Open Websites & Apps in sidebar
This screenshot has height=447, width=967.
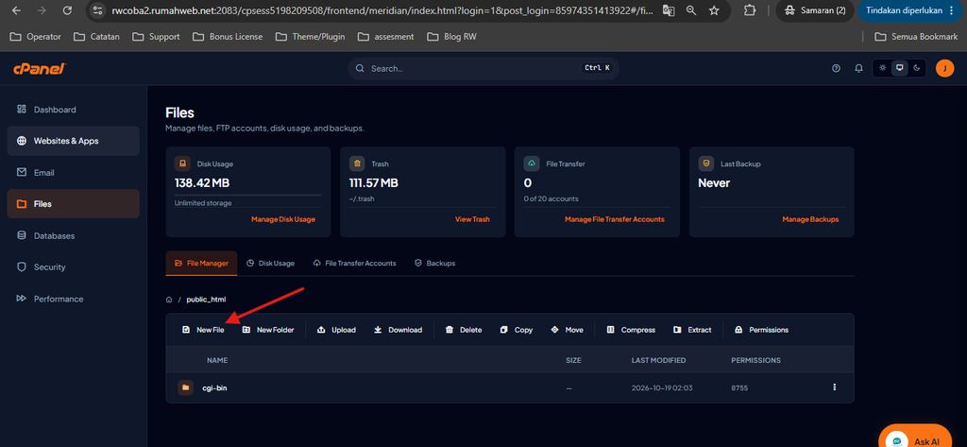[x=73, y=141]
